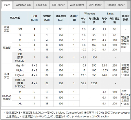Click the 33 Linux daily price

tap(114, 29)
